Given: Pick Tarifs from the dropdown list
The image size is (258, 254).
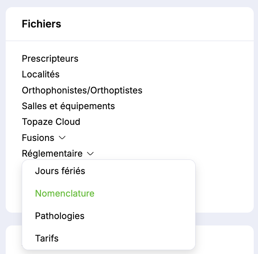Looking at the screenshot, I should [x=47, y=238].
